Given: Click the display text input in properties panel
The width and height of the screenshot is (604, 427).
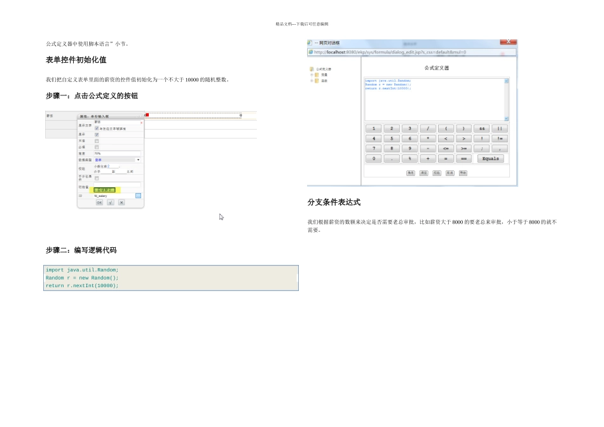Looking at the screenshot, I should (x=118, y=123).
